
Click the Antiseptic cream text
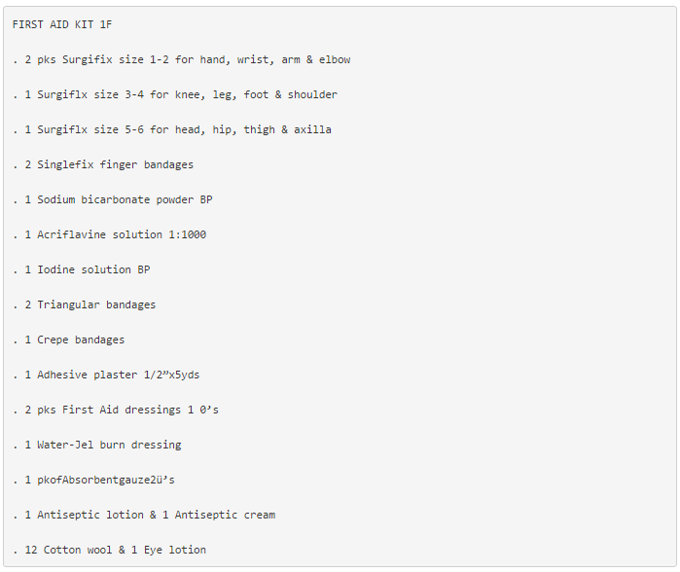[219, 516]
